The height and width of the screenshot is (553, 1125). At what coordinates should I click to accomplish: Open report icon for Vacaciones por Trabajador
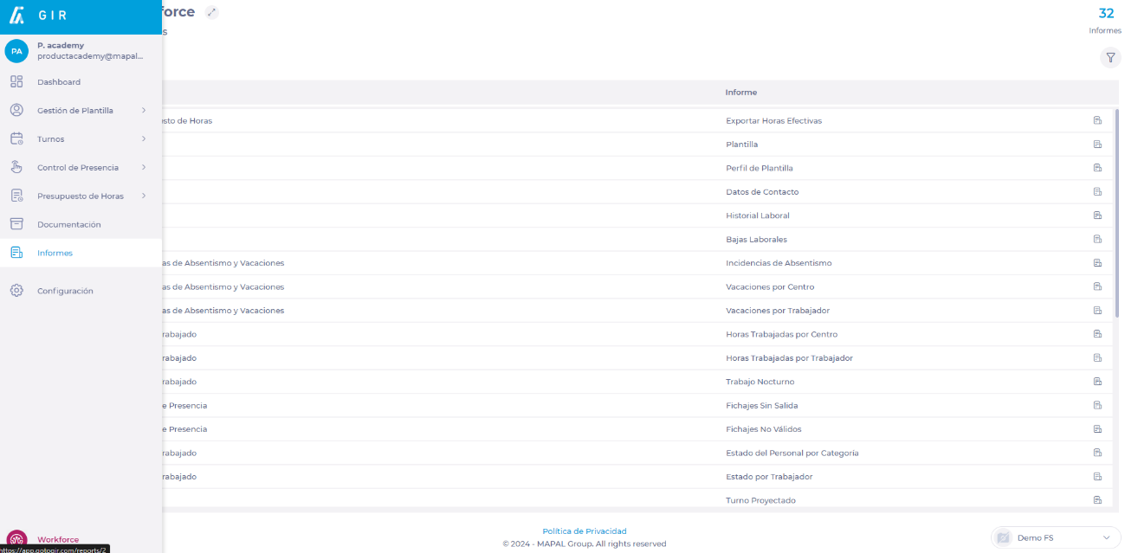[x=1097, y=311]
